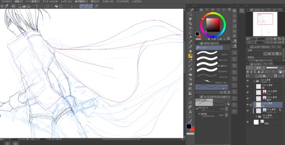Viewport: 285px width, 145px height.
Task: Toggle snap to ruler in command bar
Action: pyautogui.click(x=82, y=6)
